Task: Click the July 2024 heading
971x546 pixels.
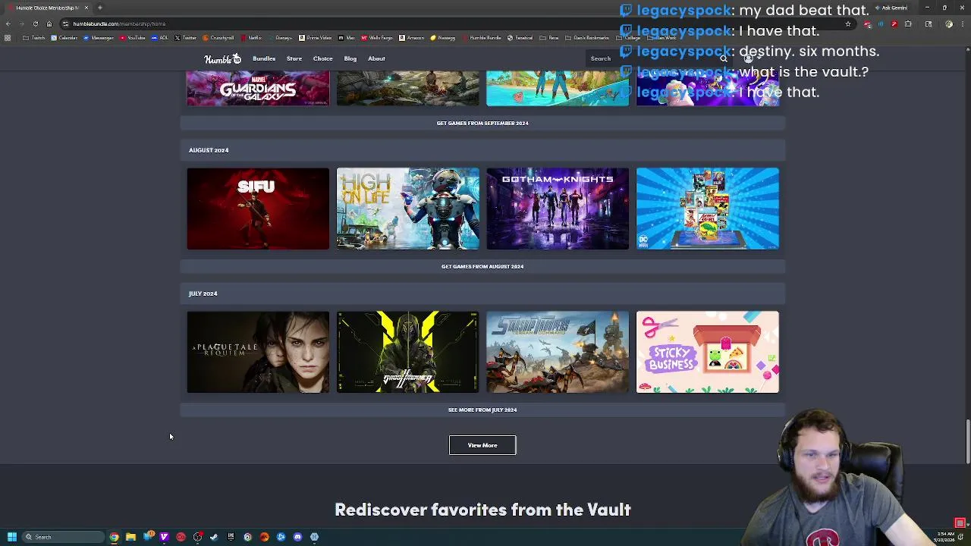Action: [203, 293]
